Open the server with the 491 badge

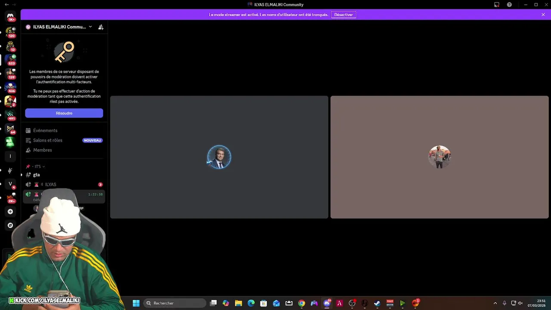[x=10, y=115]
